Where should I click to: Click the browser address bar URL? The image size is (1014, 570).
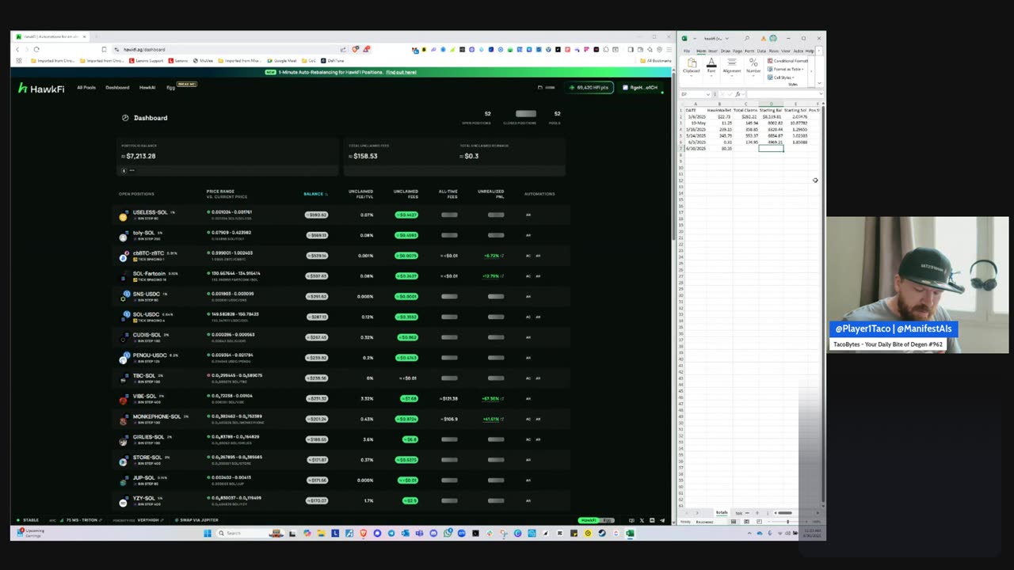(x=144, y=49)
